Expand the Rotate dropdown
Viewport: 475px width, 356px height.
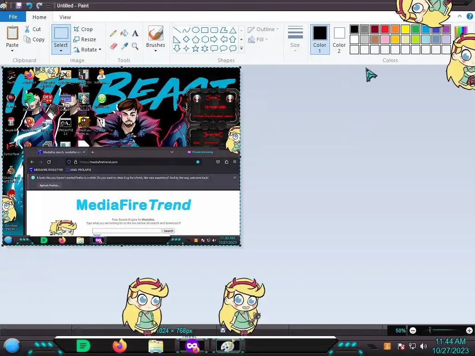click(100, 49)
